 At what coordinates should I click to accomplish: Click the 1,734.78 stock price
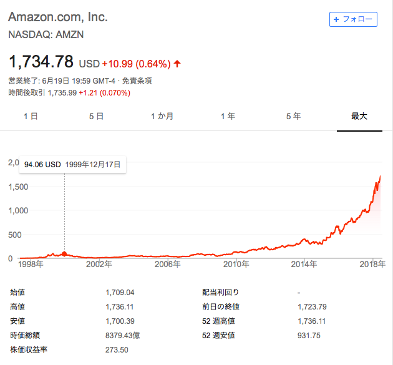pos(41,62)
